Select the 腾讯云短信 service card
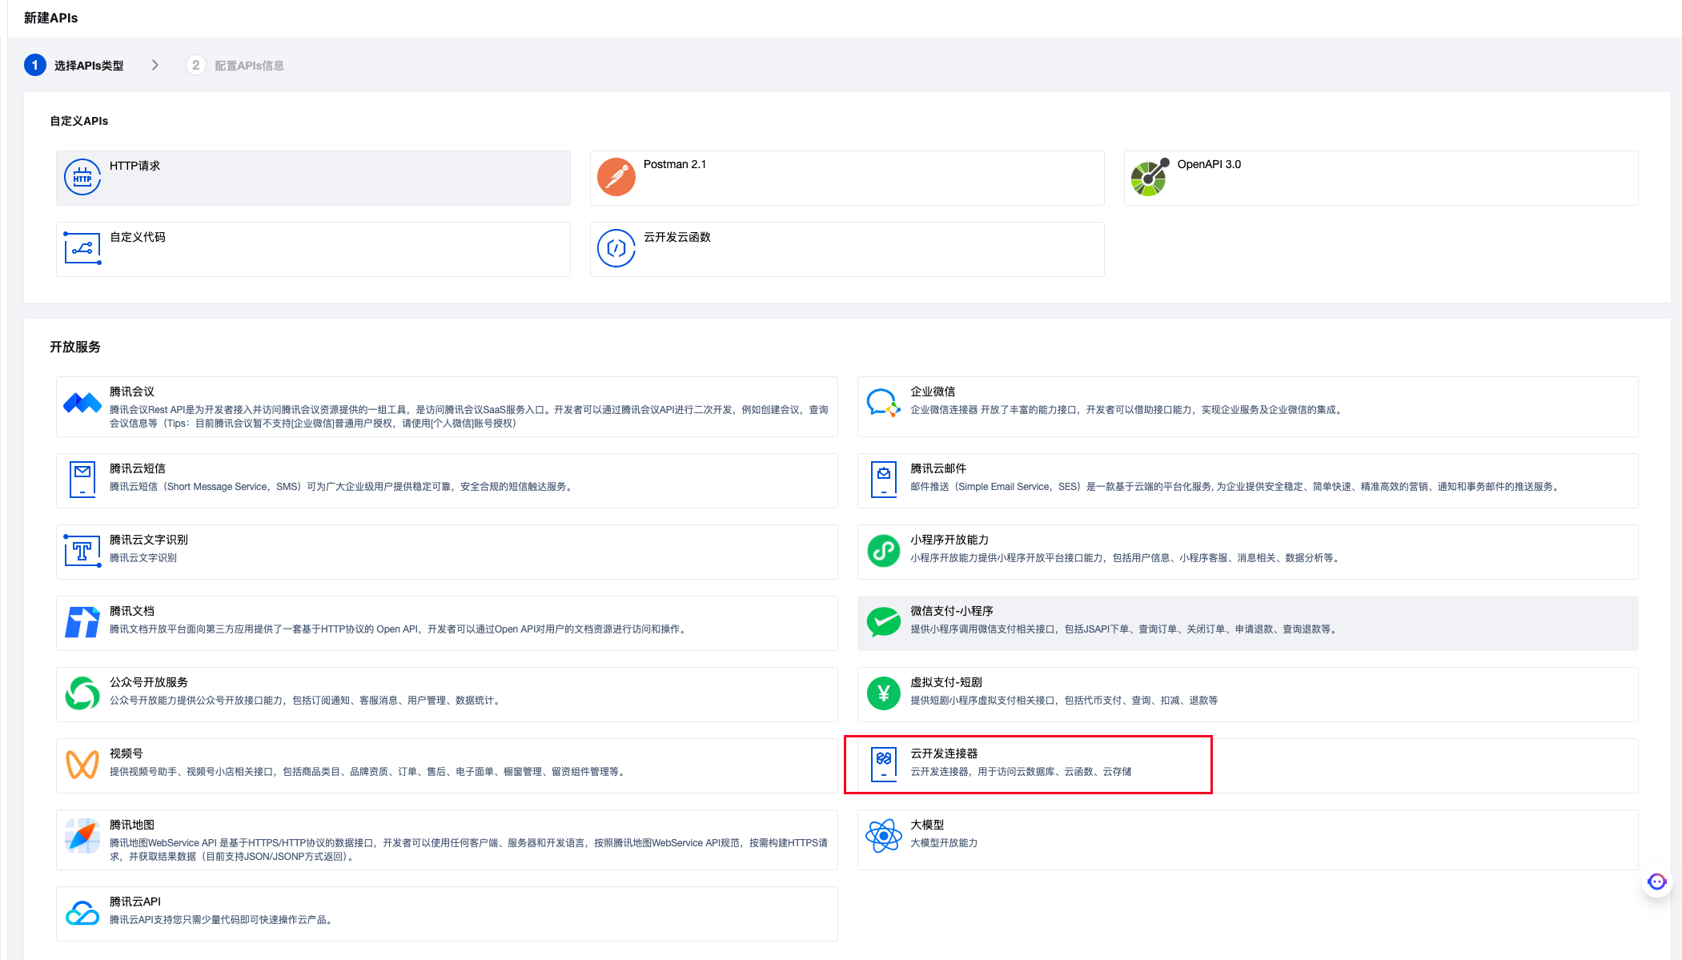This screenshot has height=960, width=1682. (446, 480)
